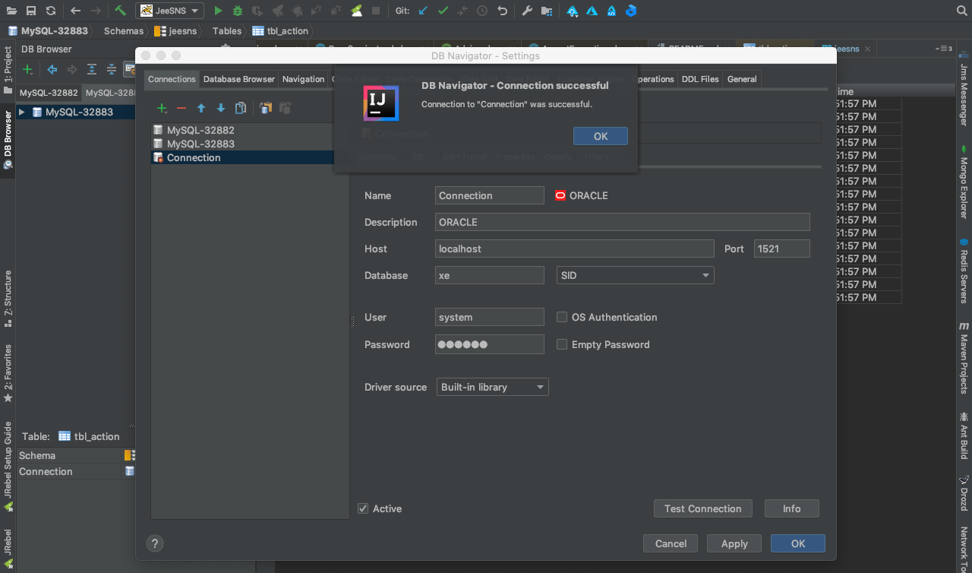The height and width of the screenshot is (573, 972).
Task: Start debugging with the bug icon
Action: click(x=239, y=11)
